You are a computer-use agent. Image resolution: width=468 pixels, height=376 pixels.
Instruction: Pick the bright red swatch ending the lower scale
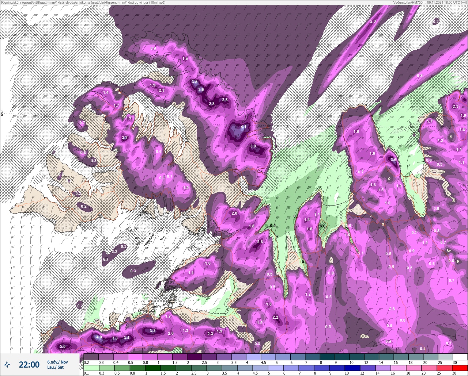pos(460,368)
